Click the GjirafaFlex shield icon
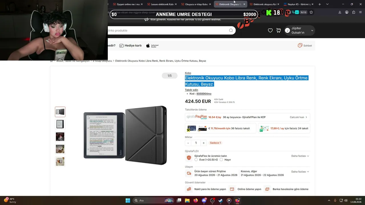This screenshot has height=205, width=365. click(189, 158)
